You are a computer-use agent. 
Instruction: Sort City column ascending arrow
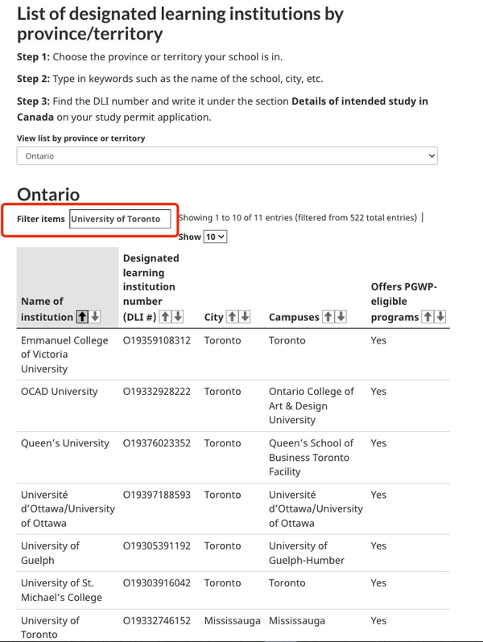coord(233,316)
